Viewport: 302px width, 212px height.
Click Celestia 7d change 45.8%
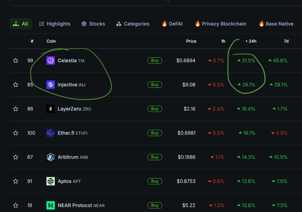pos(278,61)
